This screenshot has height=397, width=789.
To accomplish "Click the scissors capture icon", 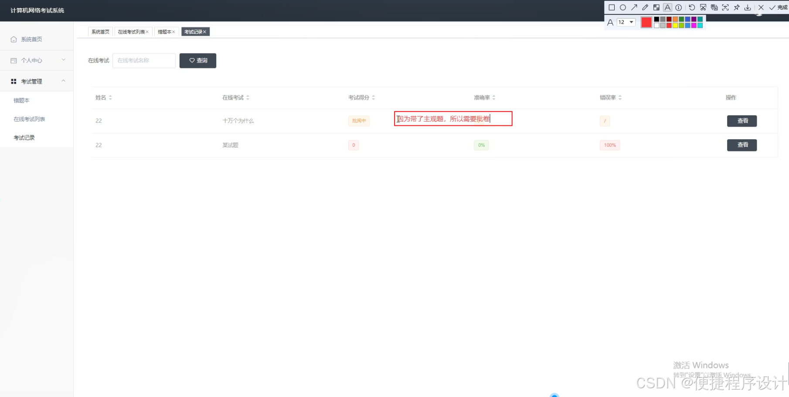I will (703, 7).
